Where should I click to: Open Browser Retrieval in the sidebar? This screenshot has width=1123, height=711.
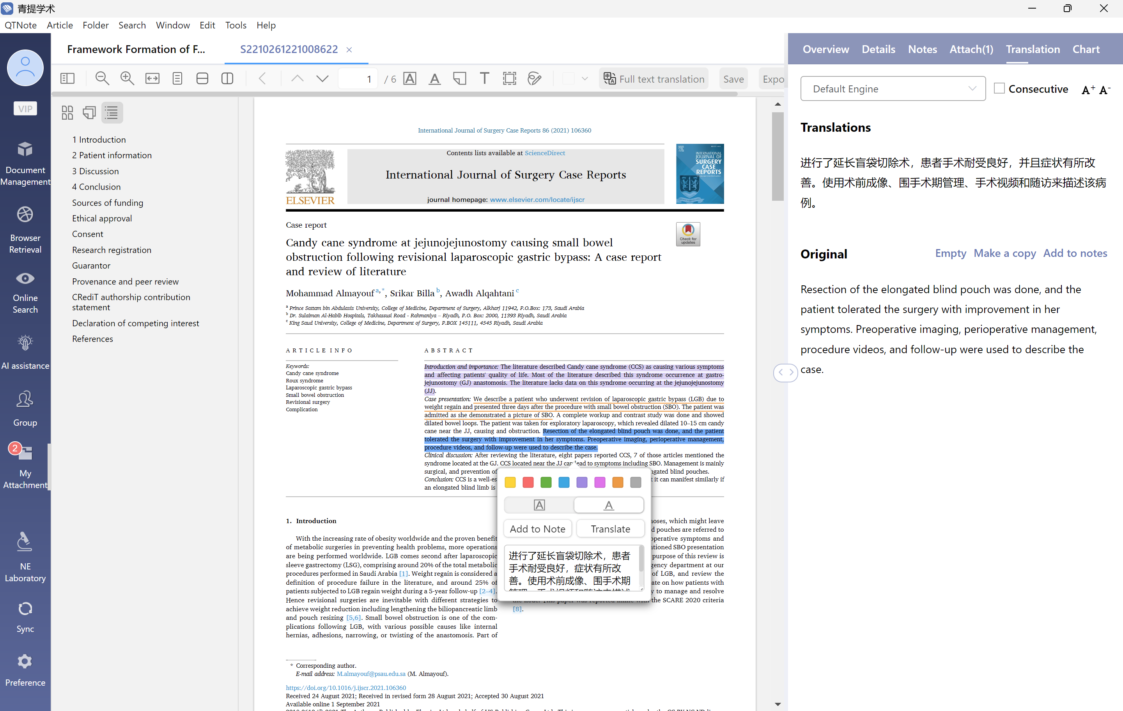tap(25, 230)
